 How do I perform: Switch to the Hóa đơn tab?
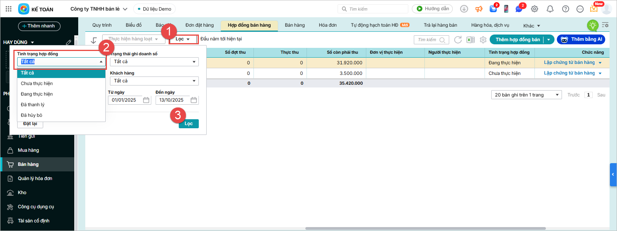[x=327, y=25]
